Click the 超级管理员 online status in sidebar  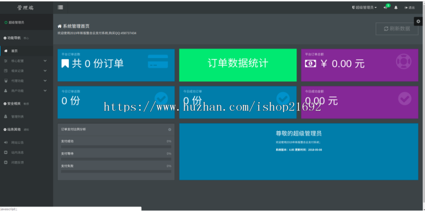click(x=14, y=23)
